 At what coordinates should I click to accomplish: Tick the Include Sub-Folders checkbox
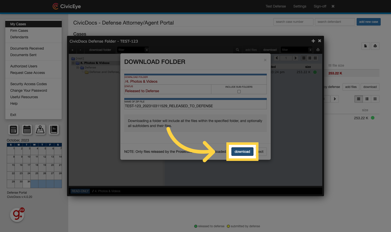(x=239, y=92)
